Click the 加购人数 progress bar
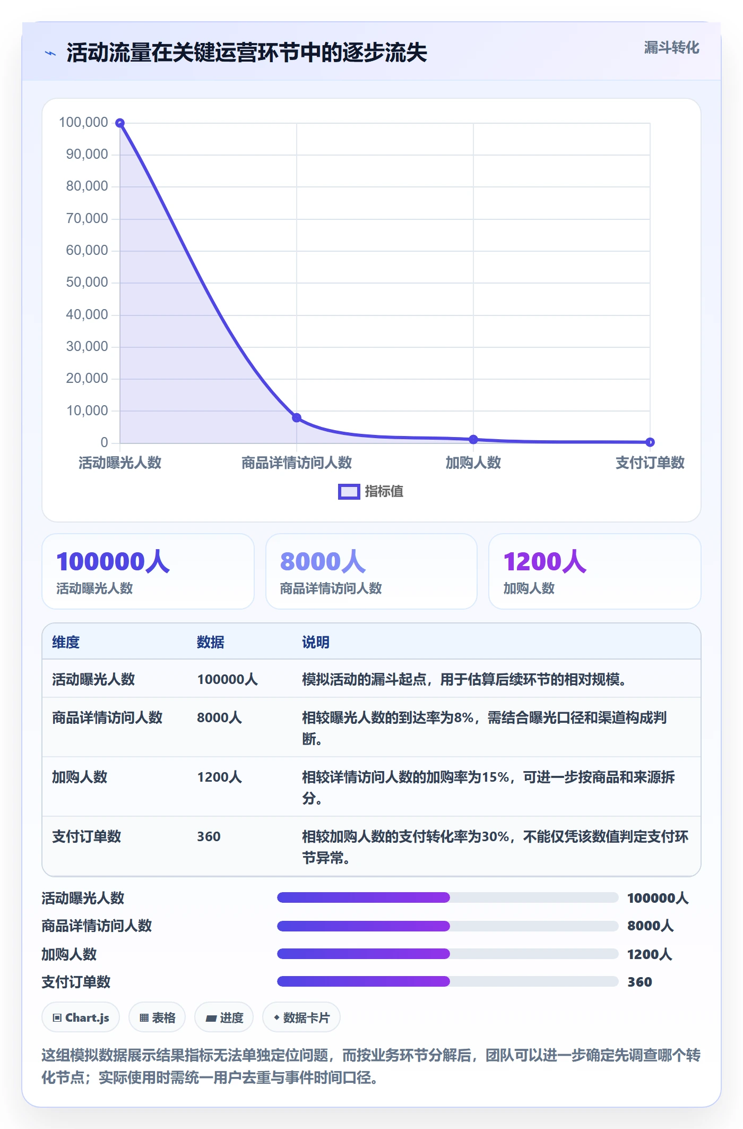 point(447,954)
